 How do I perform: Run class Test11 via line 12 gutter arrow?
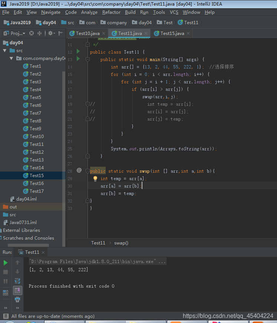(x=78, y=51)
